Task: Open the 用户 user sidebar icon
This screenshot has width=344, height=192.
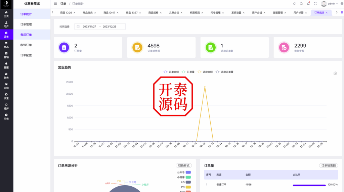Action: click(x=6, y=24)
